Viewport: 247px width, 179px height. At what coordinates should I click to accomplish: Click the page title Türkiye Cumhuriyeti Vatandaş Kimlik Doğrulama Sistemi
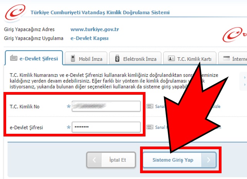click(x=100, y=12)
